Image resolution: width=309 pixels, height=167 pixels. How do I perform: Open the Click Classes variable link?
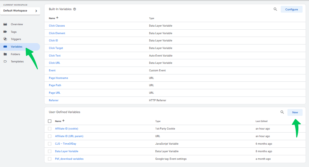pyautogui.click(x=57, y=26)
